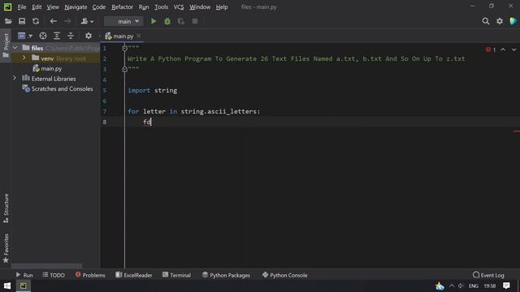
Task: Expand External Libraries node
Action: (x=15, y=78)
